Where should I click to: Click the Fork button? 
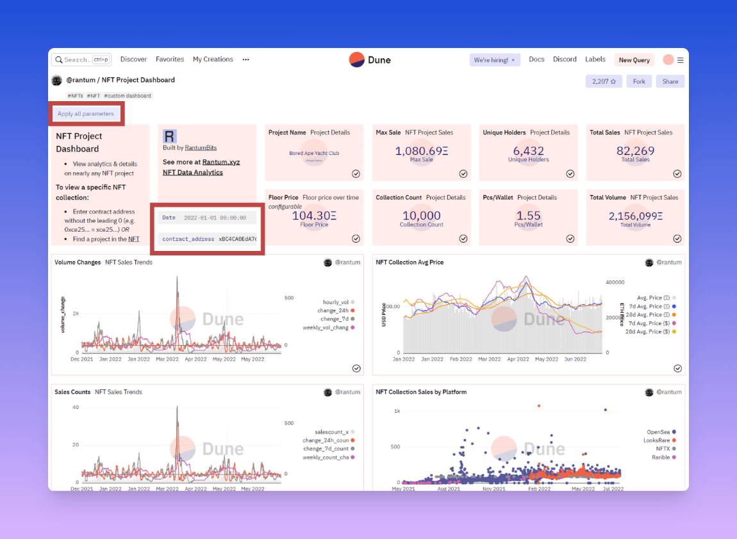639,81
